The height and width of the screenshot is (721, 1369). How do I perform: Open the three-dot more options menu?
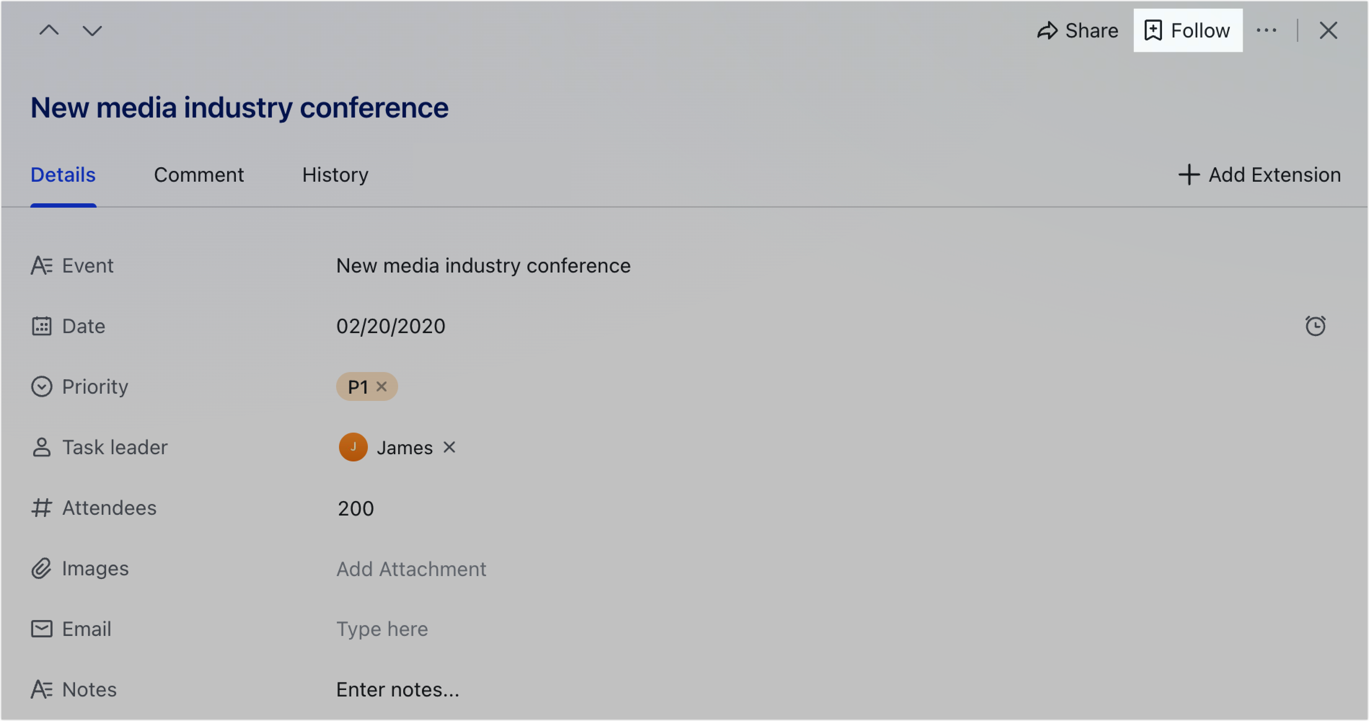(x=1267, y=30)
